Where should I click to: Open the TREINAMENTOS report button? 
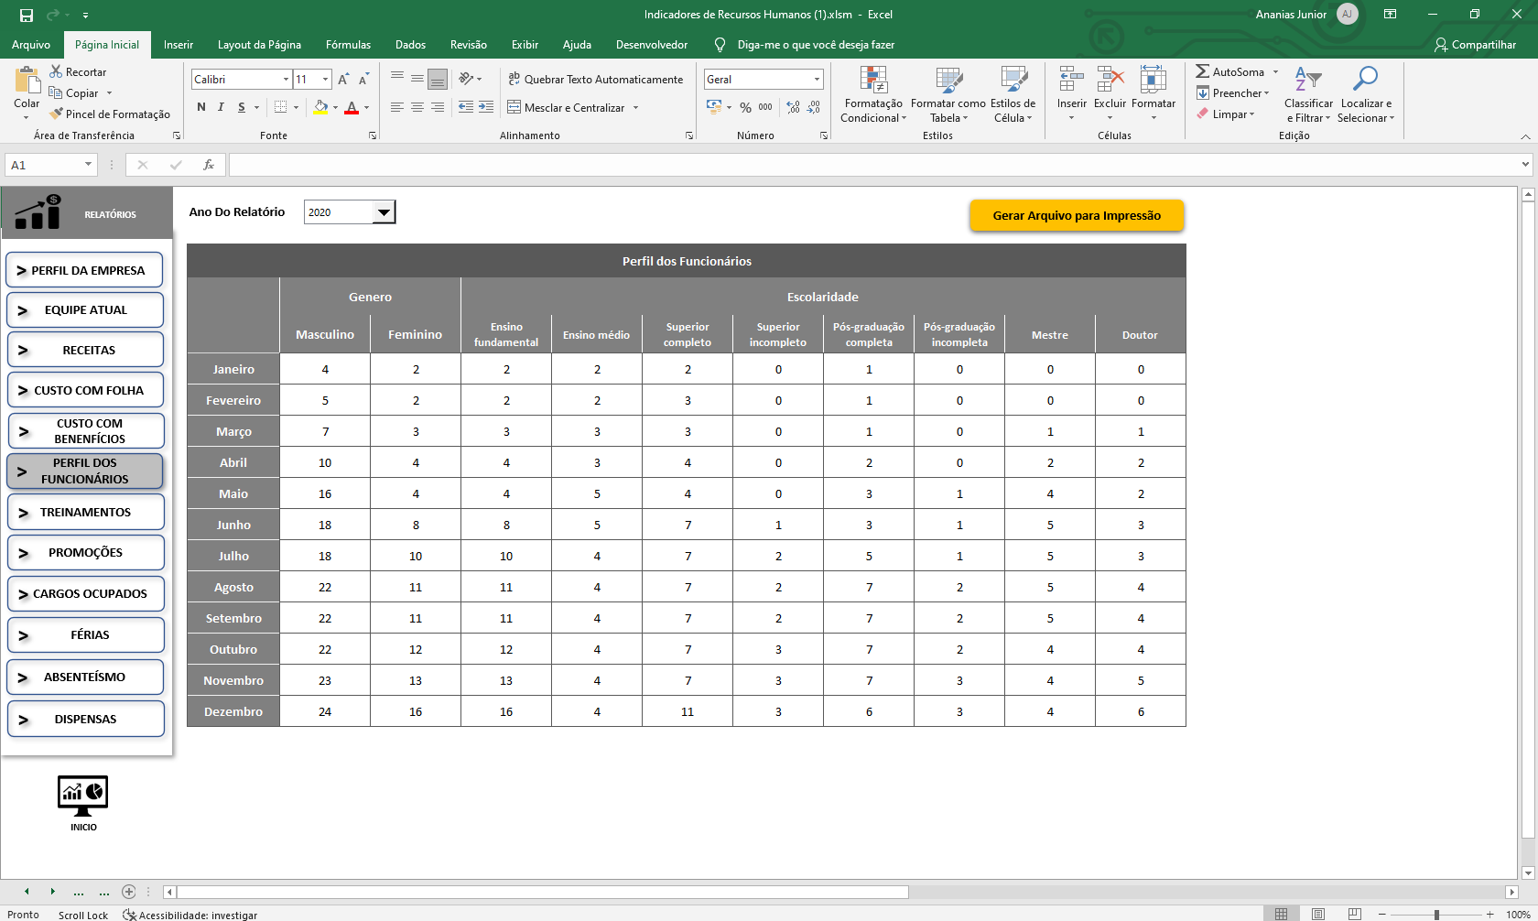(85, 513)
